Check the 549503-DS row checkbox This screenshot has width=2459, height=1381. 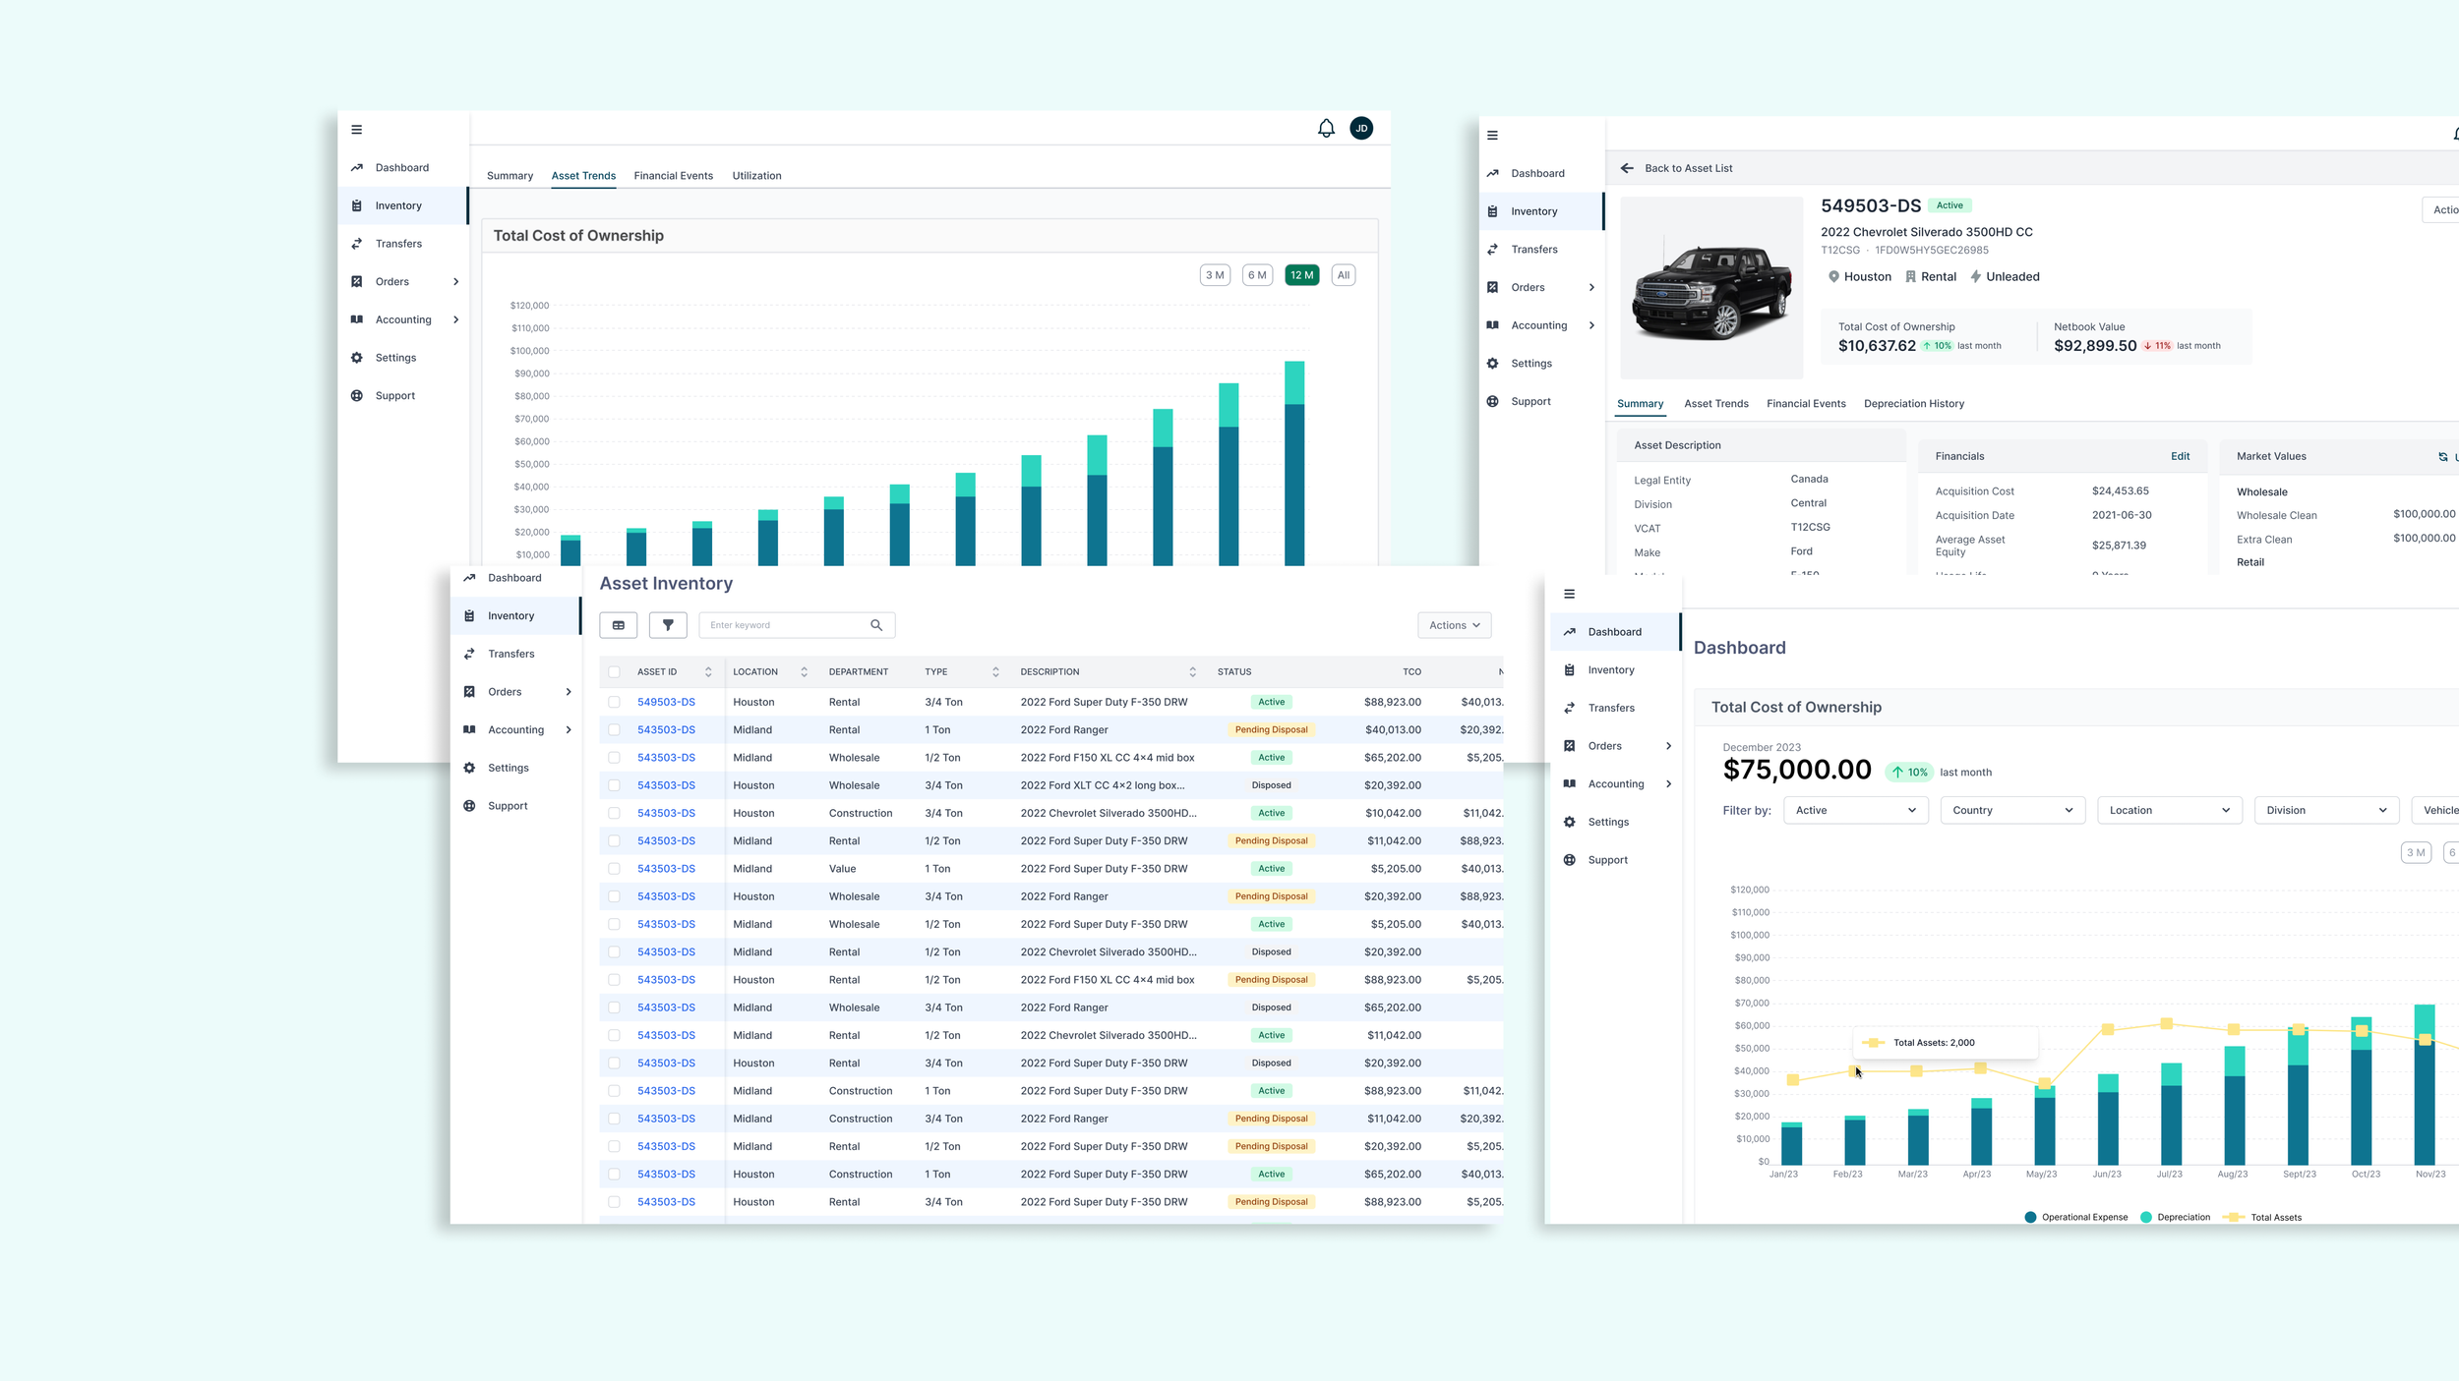coord(614,702)
